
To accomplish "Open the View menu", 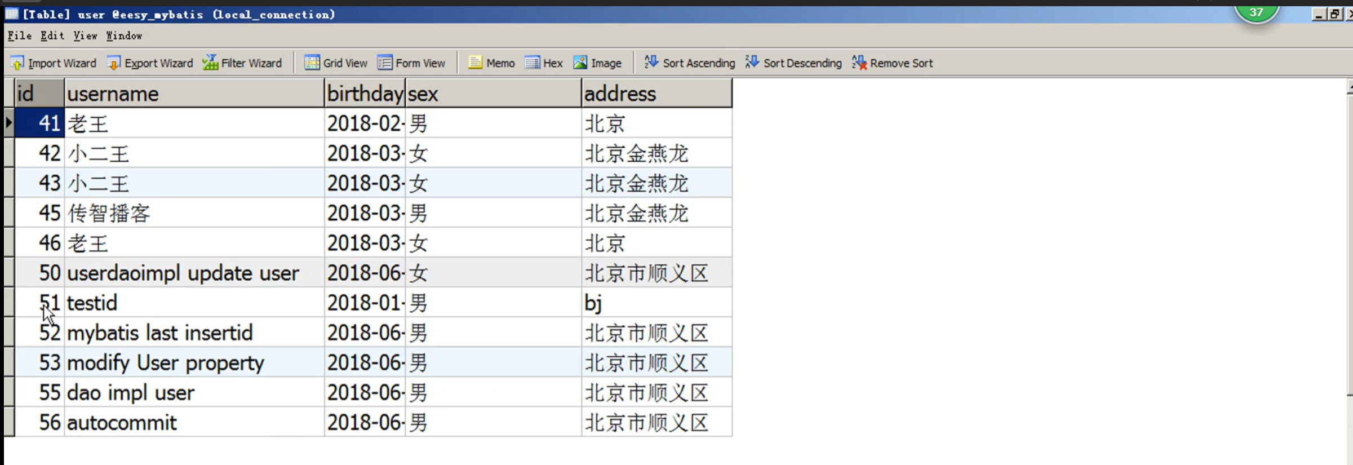I will (86, 36).
